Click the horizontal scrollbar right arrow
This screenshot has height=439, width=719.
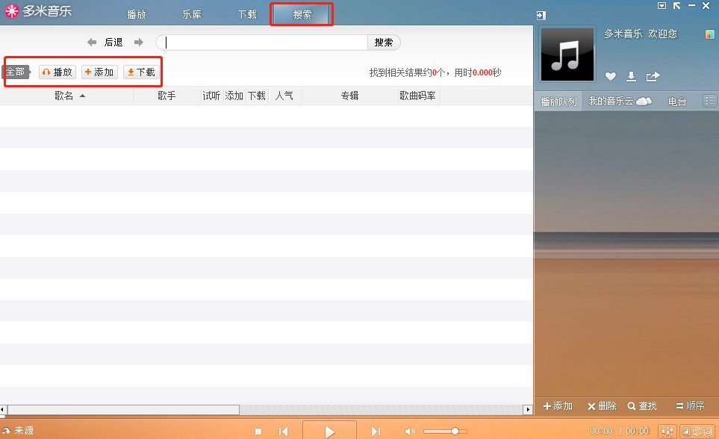coord(528,409)
